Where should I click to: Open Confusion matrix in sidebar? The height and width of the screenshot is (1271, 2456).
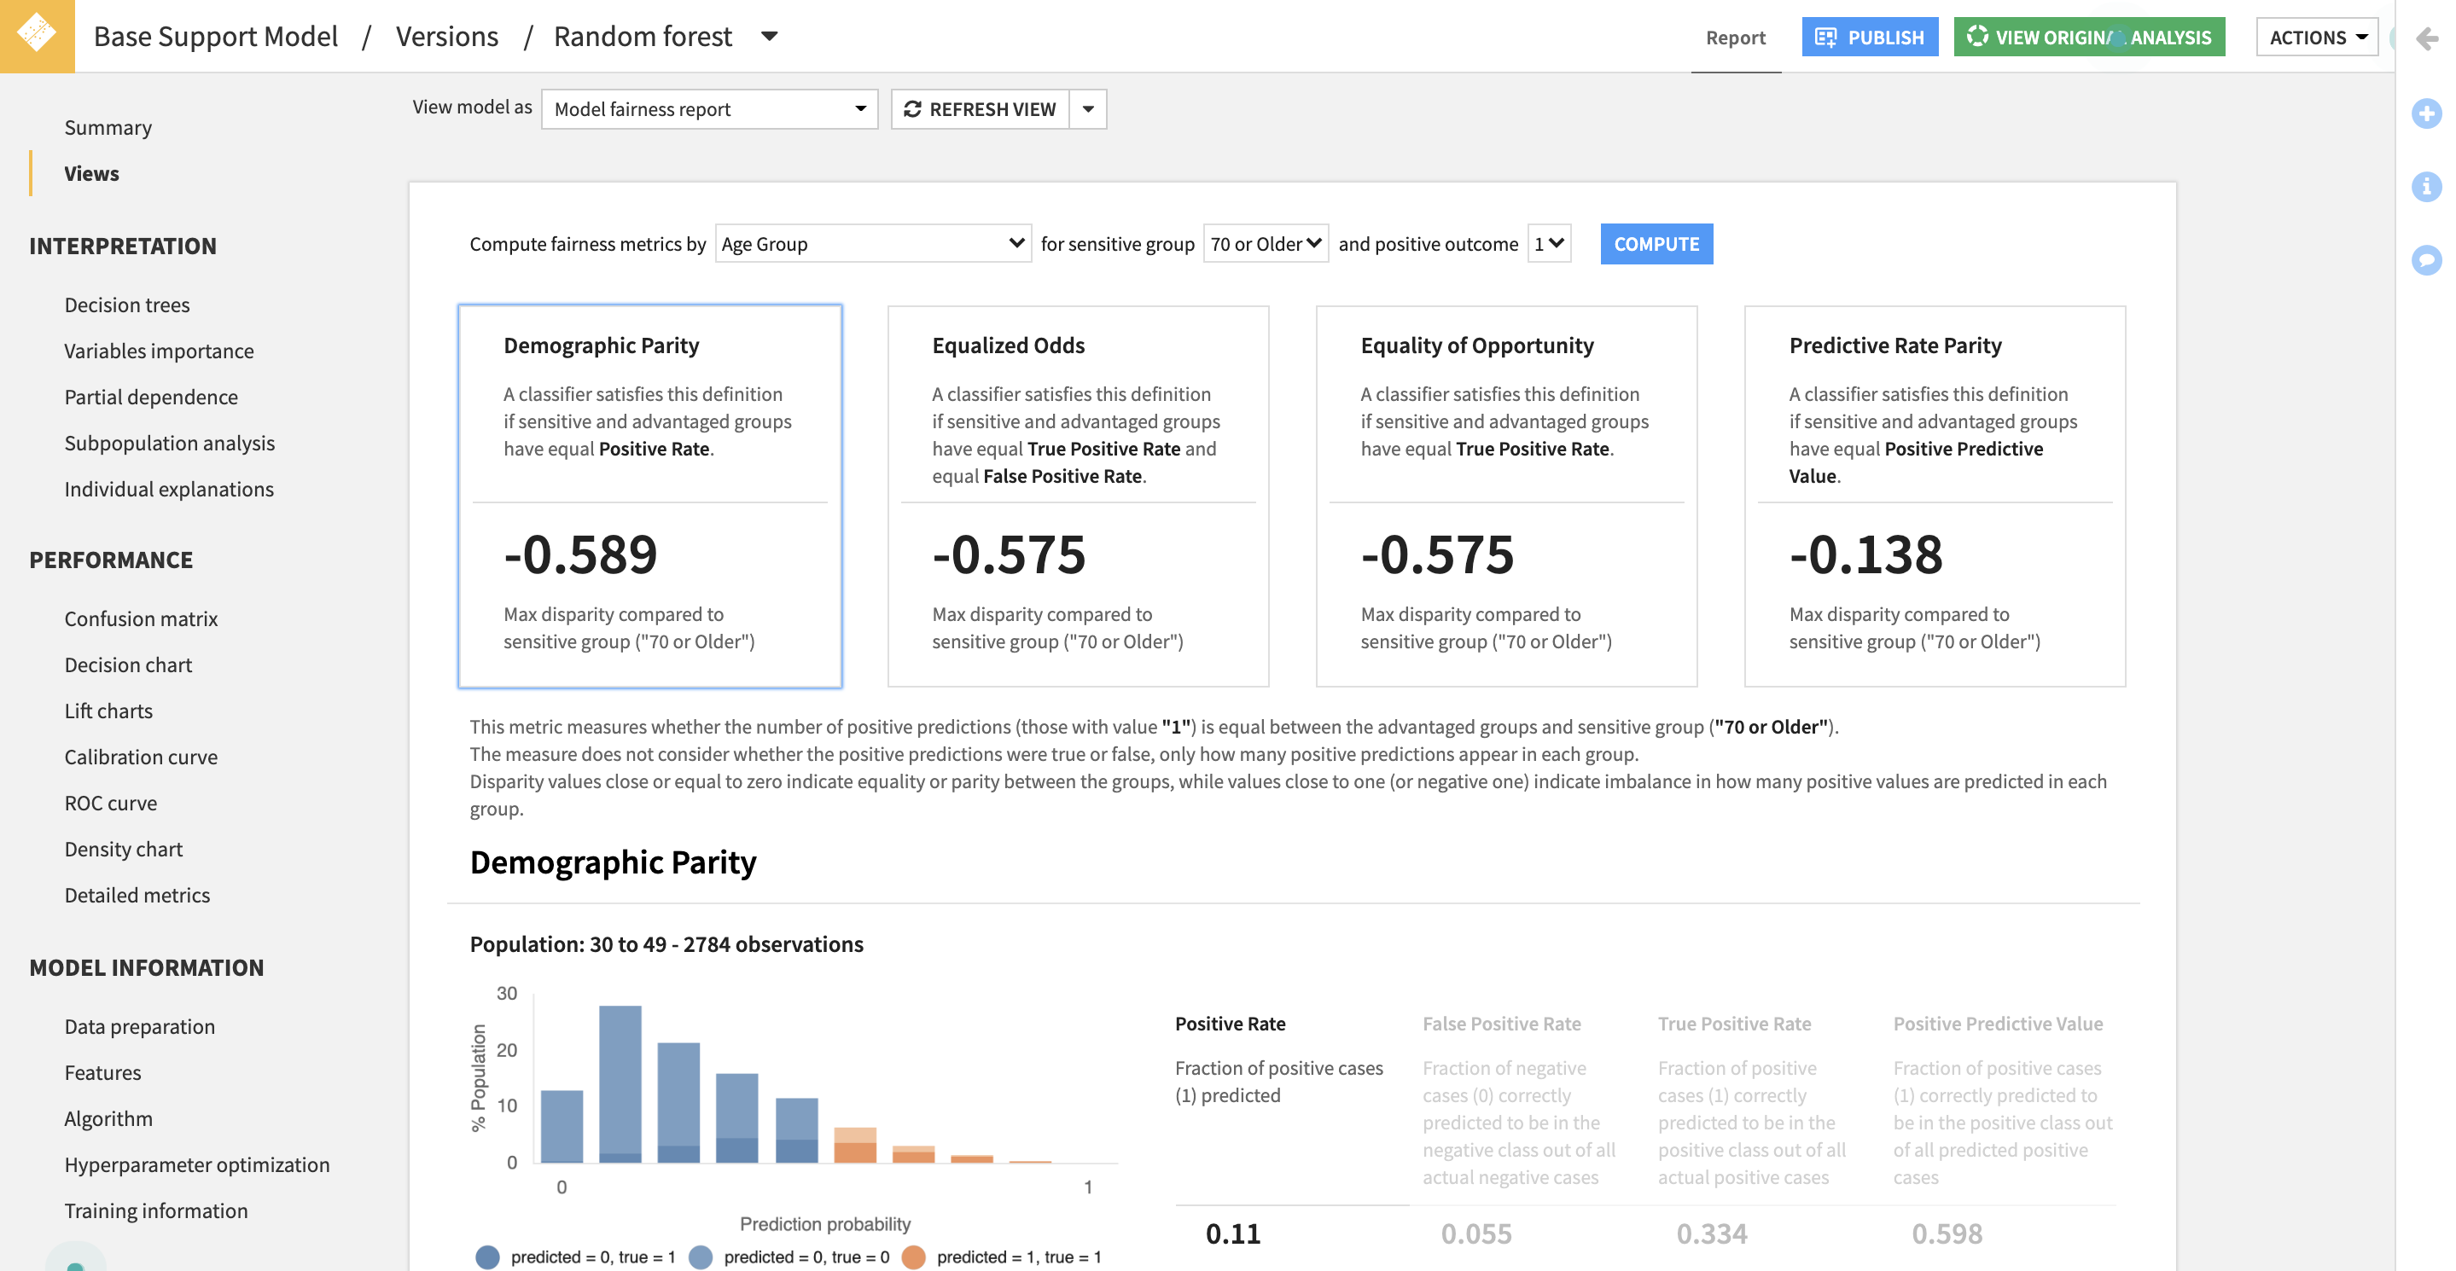[141, 618]
